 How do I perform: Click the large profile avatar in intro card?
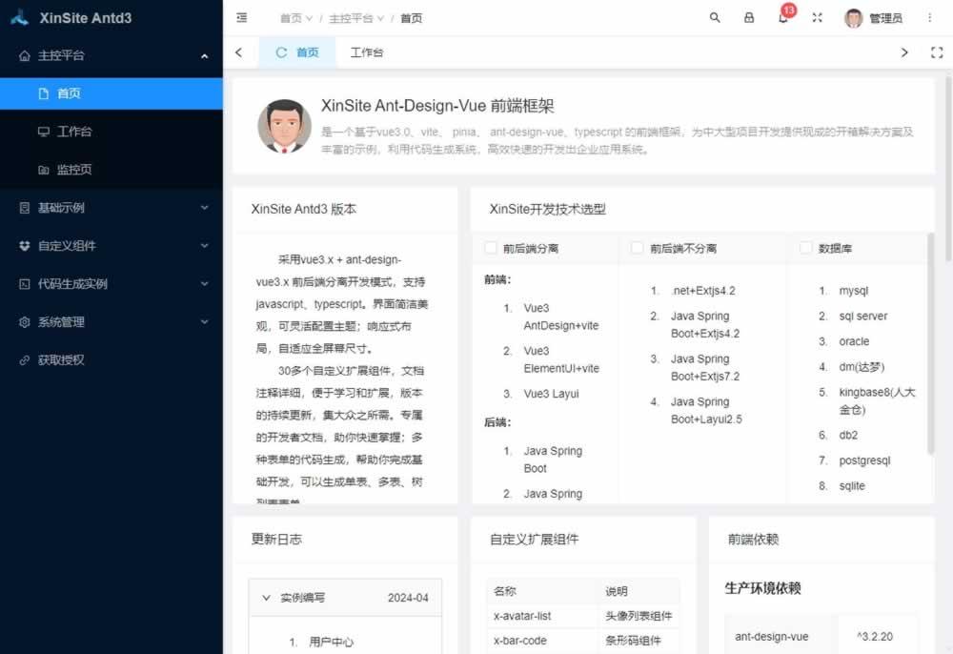(284, 126)
